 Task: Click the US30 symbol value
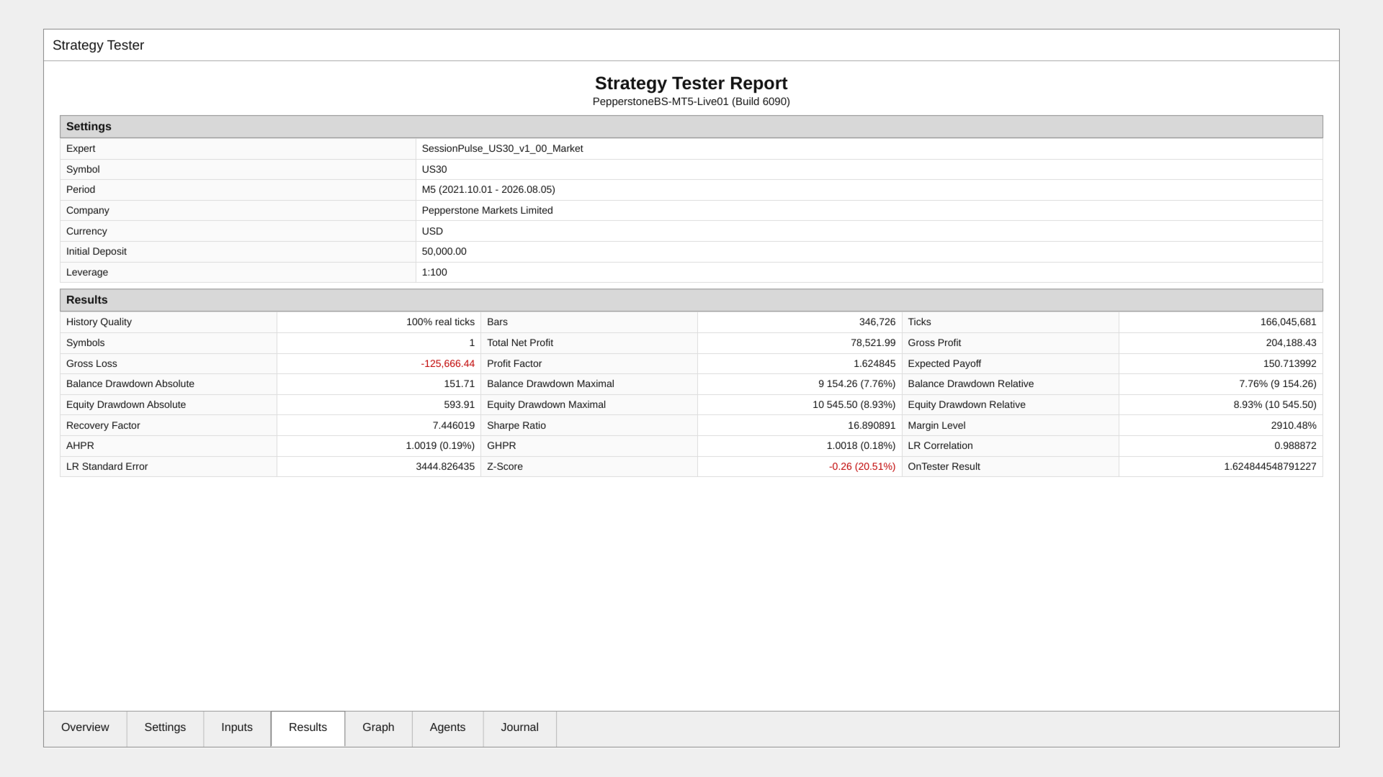[434, 170]
